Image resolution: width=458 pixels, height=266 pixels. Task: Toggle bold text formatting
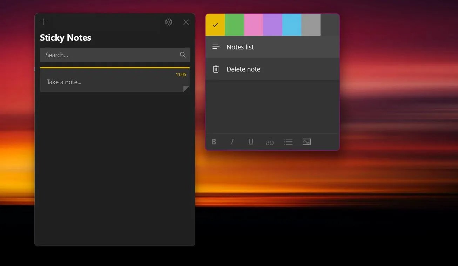click(214, 142)
